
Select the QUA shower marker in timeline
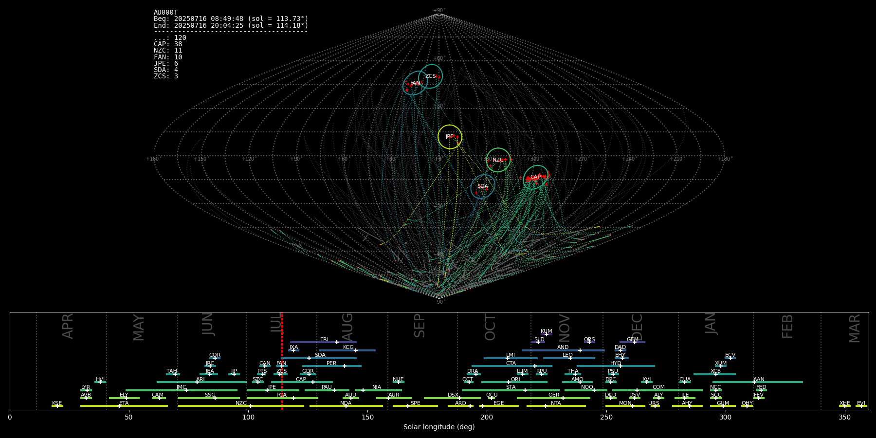pyautogui.click(x=685, y=382)
